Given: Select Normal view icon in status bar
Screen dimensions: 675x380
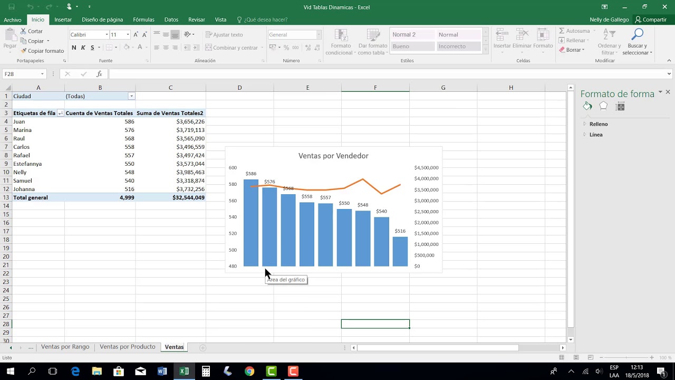Looking at the screenshot, I should tap(562, 357).
